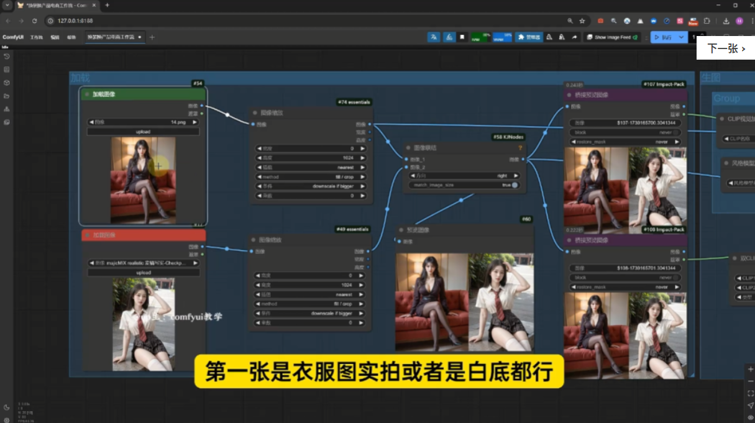Collapse the green load image node dot
Screen dimensions: 755x423
pos(87,94)
